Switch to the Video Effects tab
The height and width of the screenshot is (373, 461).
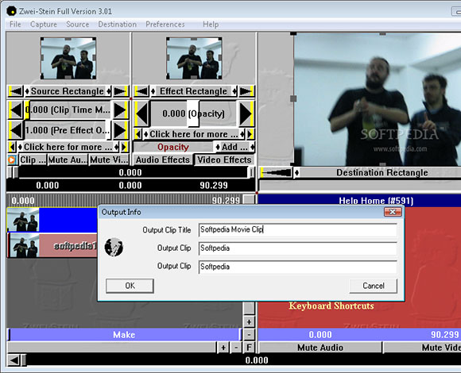(224, 160)
